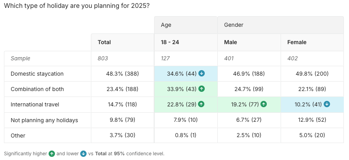The height and width of the screenshot is (160, 349).
Task: Click the Other row label
Action: [18, 136]
